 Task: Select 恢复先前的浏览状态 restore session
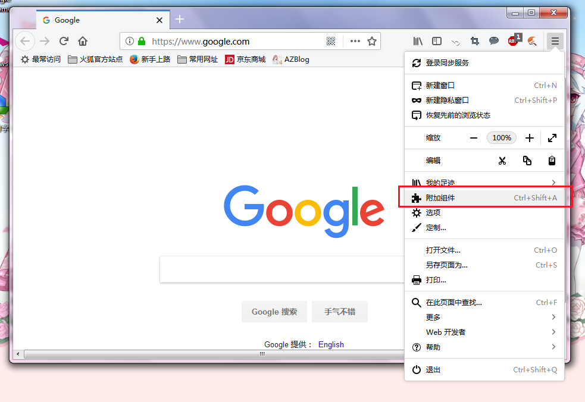click(484, 115)
